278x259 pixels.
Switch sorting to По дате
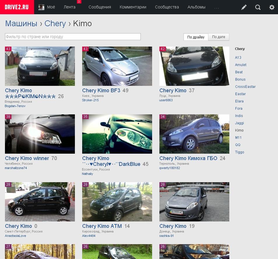click(219, 37)
